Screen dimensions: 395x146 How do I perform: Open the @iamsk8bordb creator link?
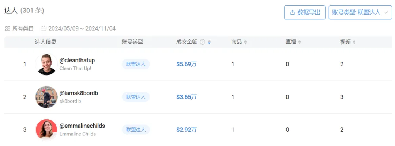(x=79, y=93)
